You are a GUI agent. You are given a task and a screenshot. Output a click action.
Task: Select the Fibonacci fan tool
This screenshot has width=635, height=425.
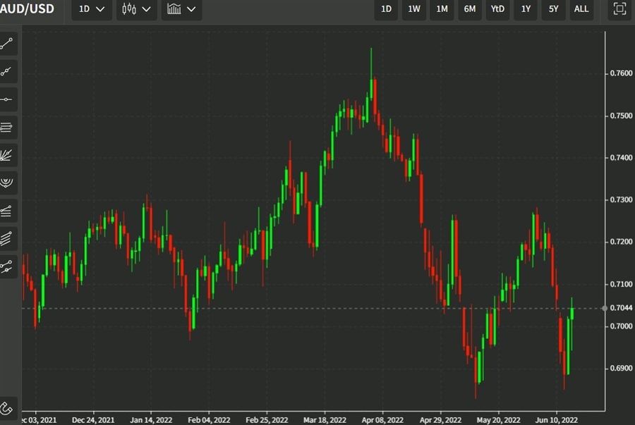click(7, 155)
